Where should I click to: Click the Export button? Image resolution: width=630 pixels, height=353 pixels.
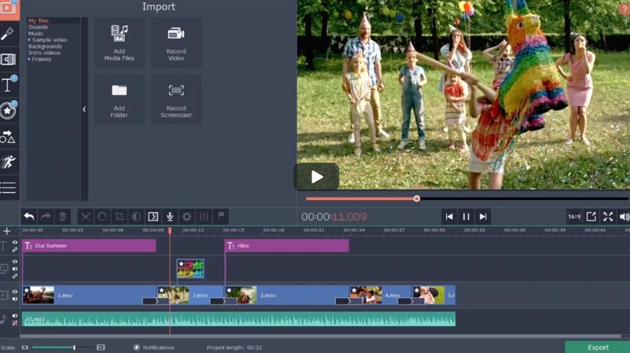(x=597, y=347)
